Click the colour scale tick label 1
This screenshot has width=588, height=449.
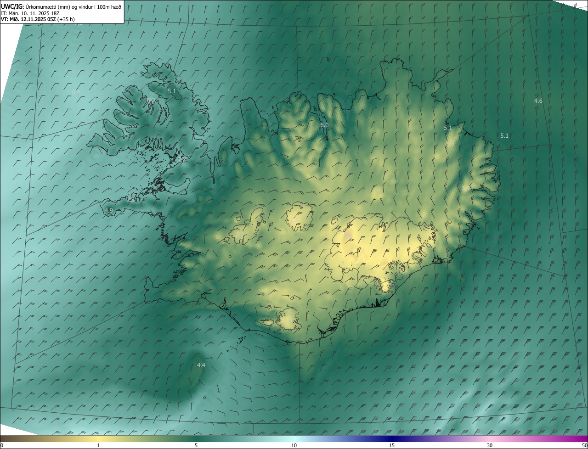(x=98, y=445)
